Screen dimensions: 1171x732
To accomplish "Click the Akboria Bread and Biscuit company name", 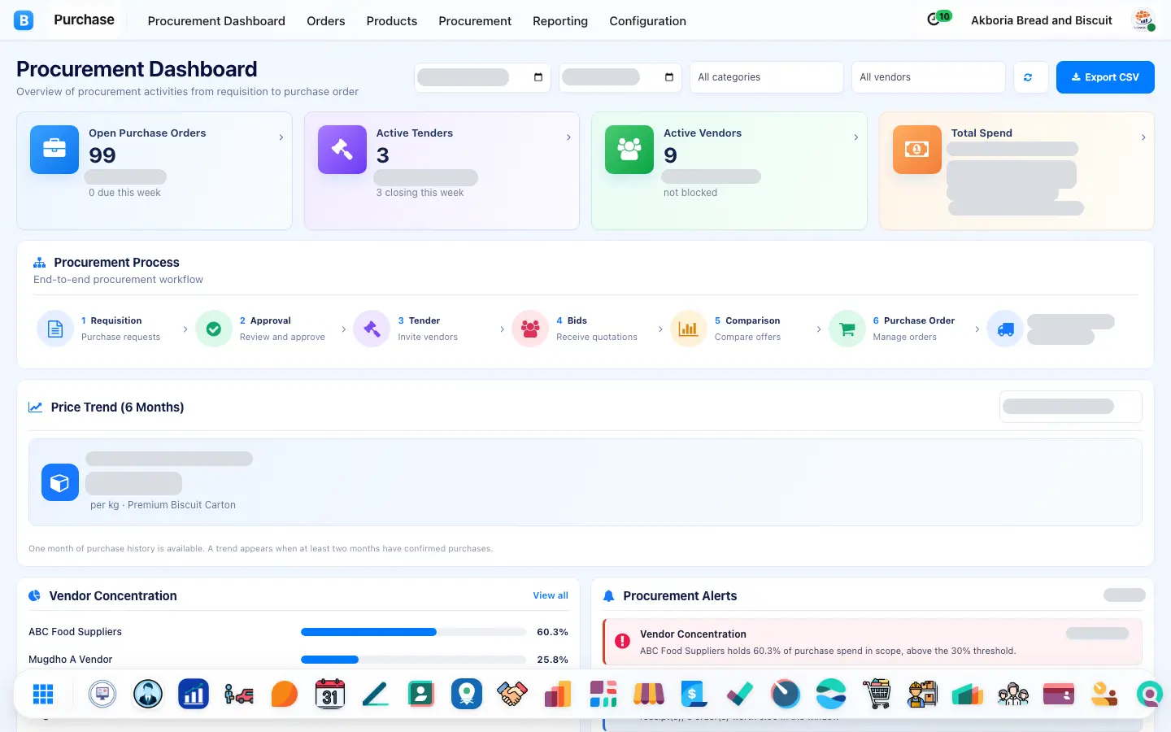I will tap(1042, 20).
